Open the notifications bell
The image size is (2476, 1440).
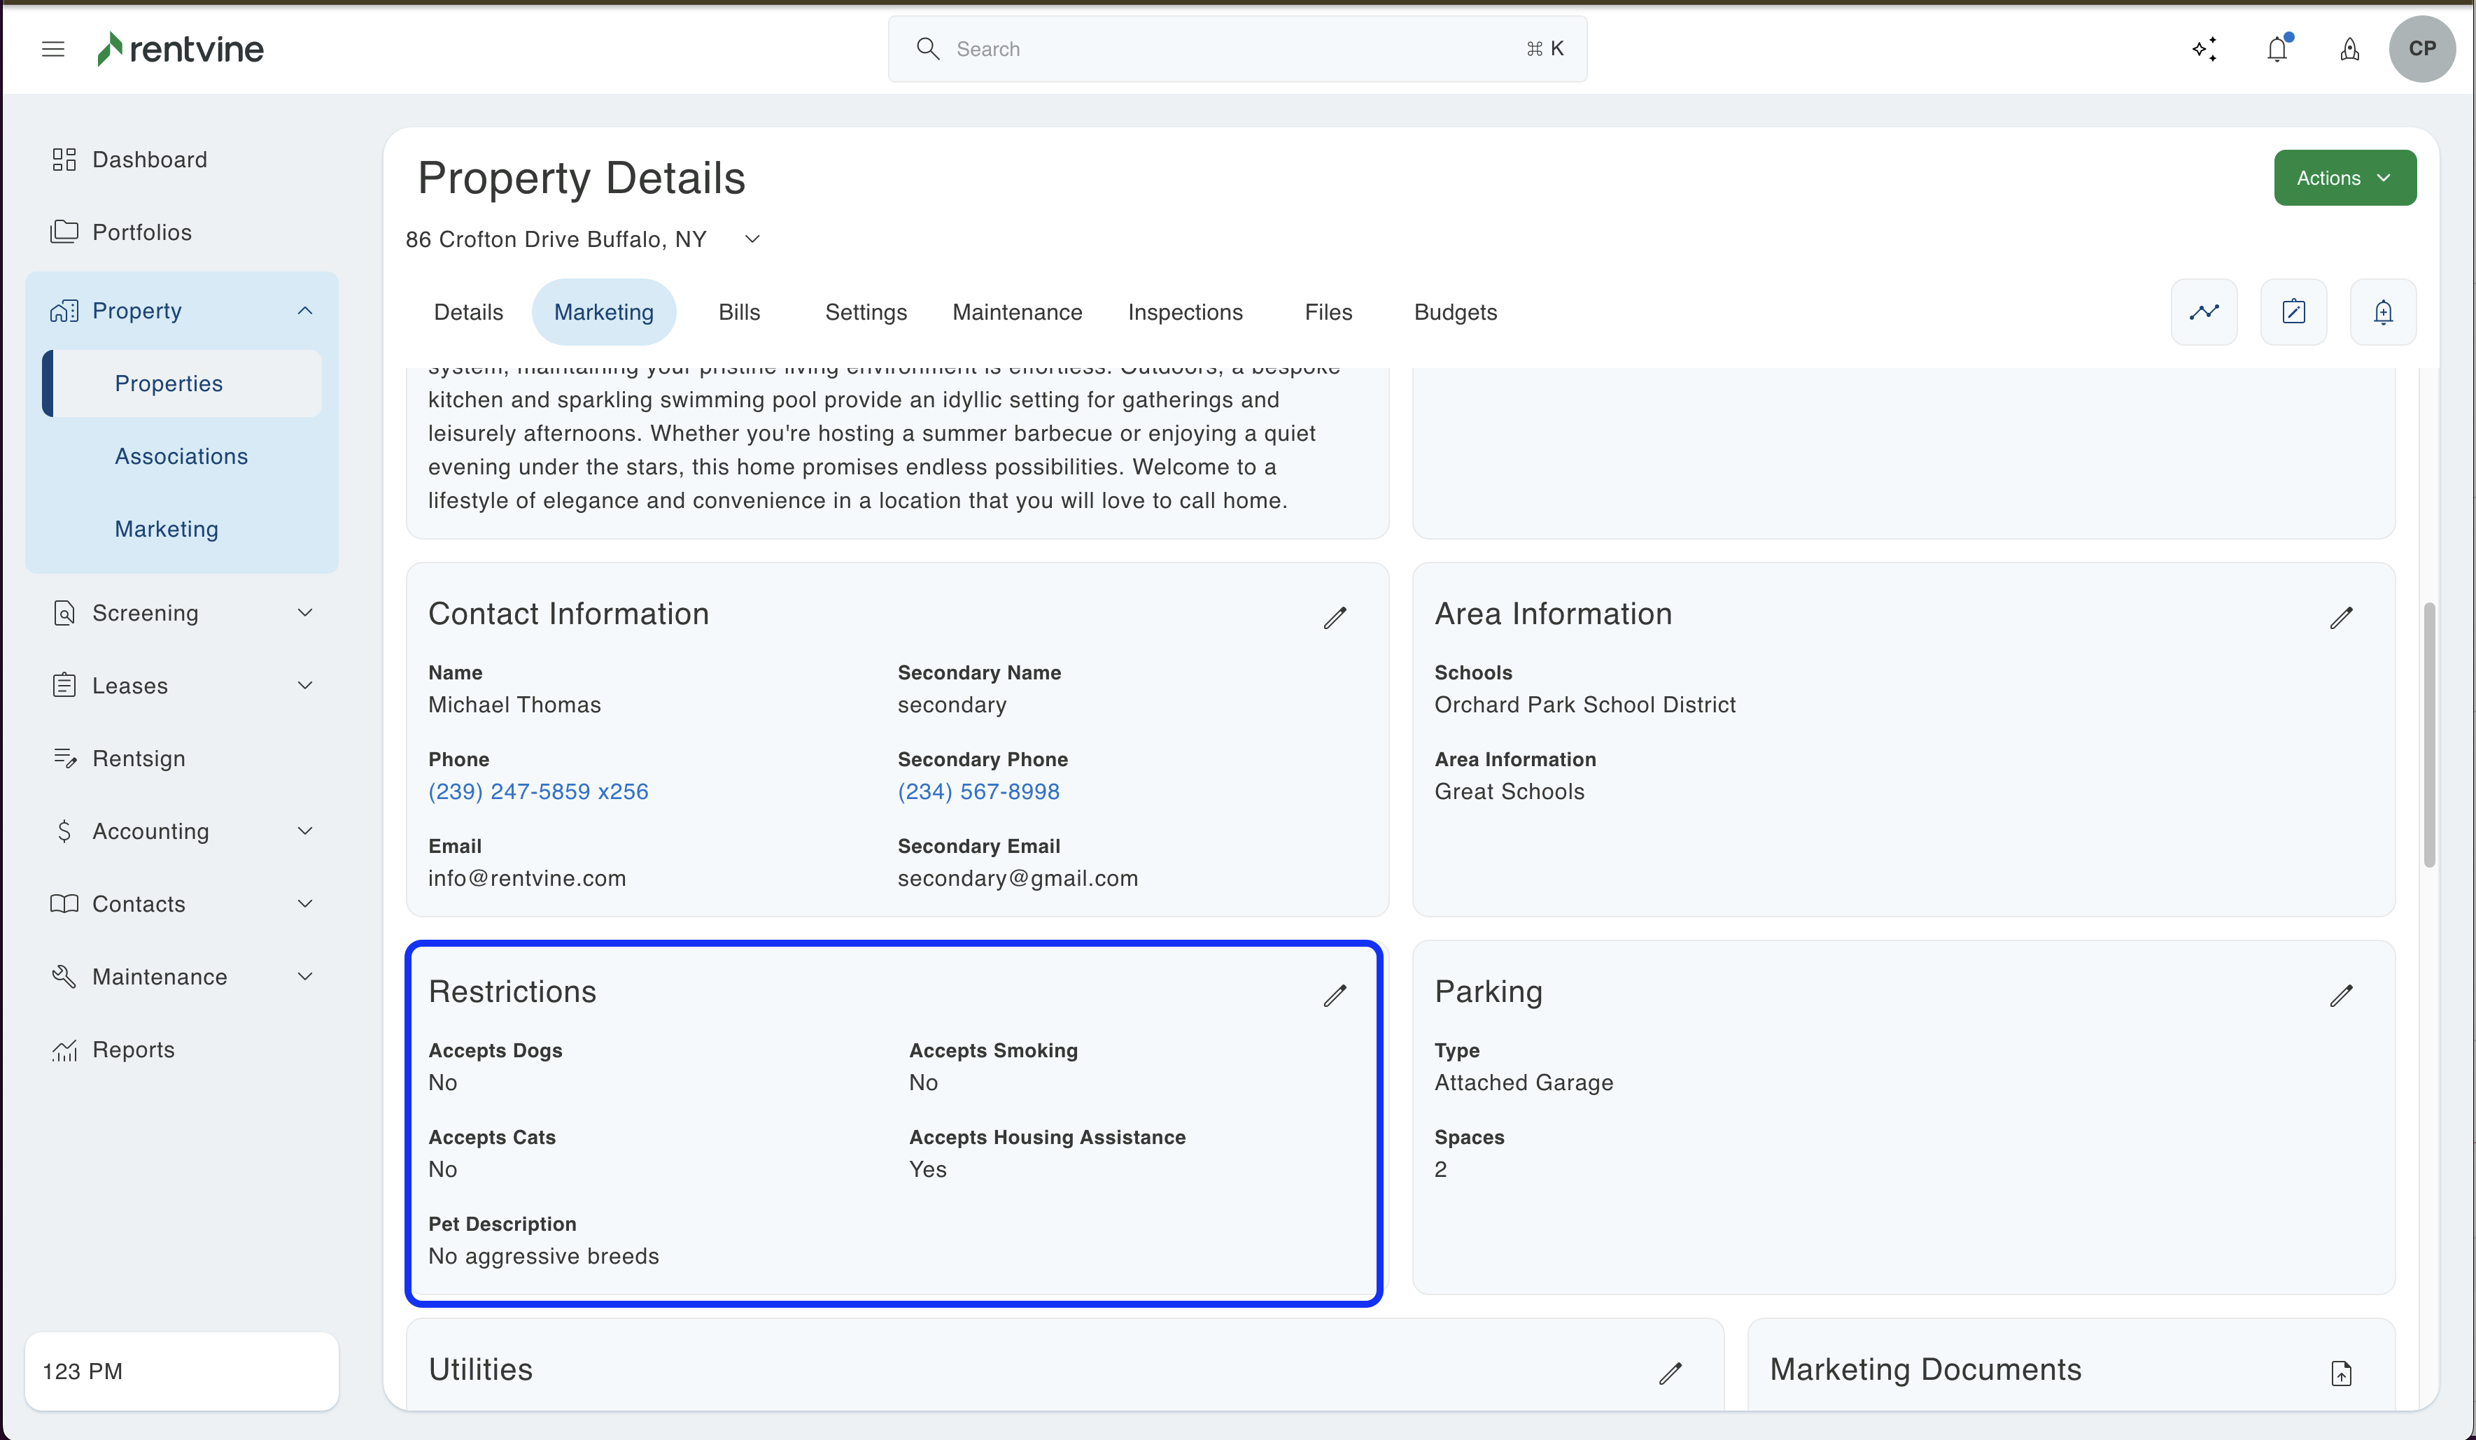click(2277, 49)
